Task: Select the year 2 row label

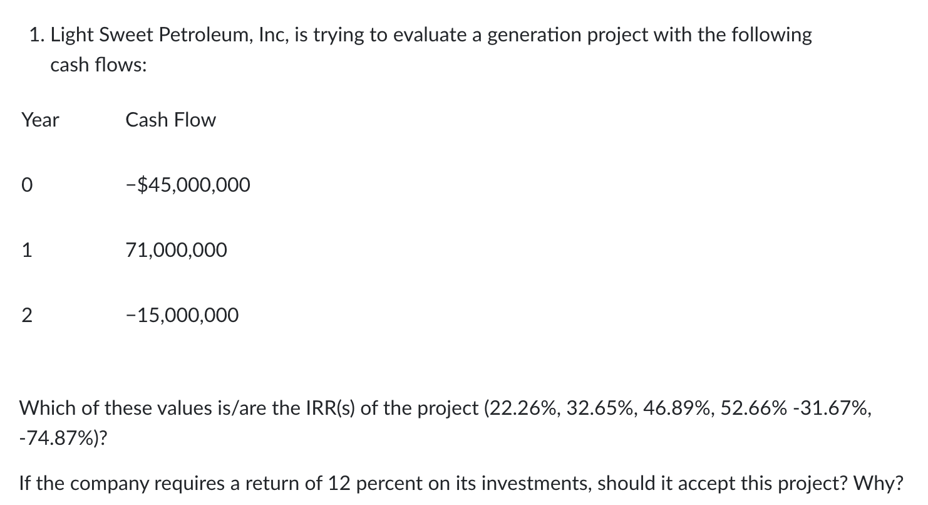Action: coord(26,316)
